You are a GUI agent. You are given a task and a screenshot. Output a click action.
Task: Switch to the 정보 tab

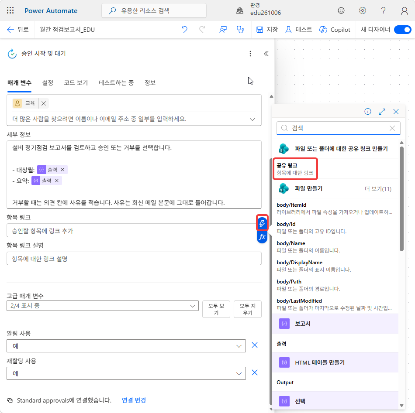click(x=150, y=83)
